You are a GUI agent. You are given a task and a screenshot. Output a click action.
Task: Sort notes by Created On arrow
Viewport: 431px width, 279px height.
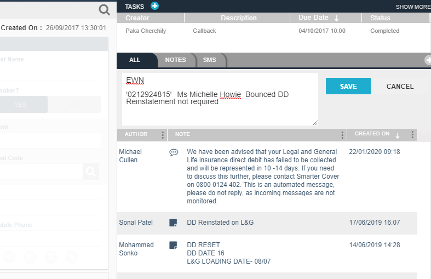pyautogui.click(x=398, y=135)
